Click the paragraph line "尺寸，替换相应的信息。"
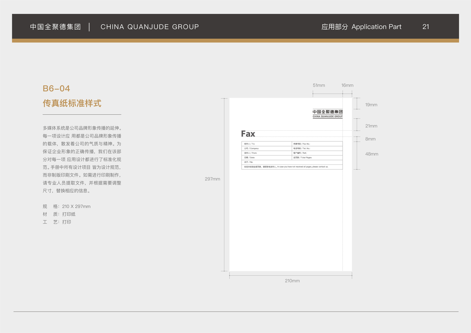The width and height of the screenshot is (471, 333). [67, 191]
